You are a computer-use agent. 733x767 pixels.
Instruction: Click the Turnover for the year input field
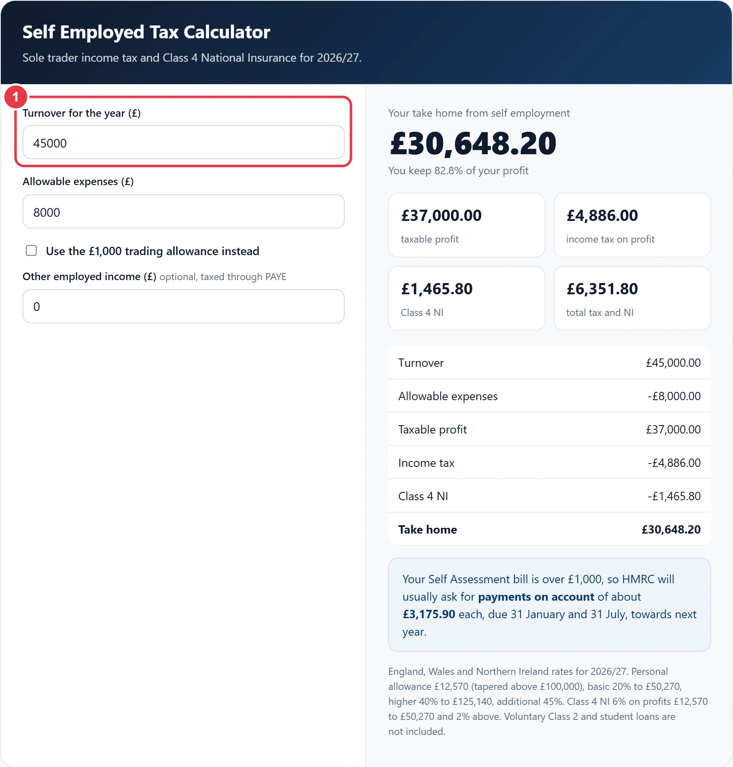(183, 143)
